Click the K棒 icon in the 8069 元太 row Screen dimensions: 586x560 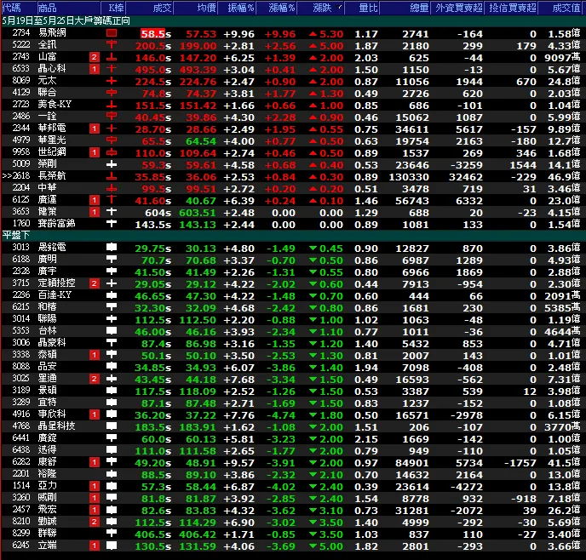[112, 81]
